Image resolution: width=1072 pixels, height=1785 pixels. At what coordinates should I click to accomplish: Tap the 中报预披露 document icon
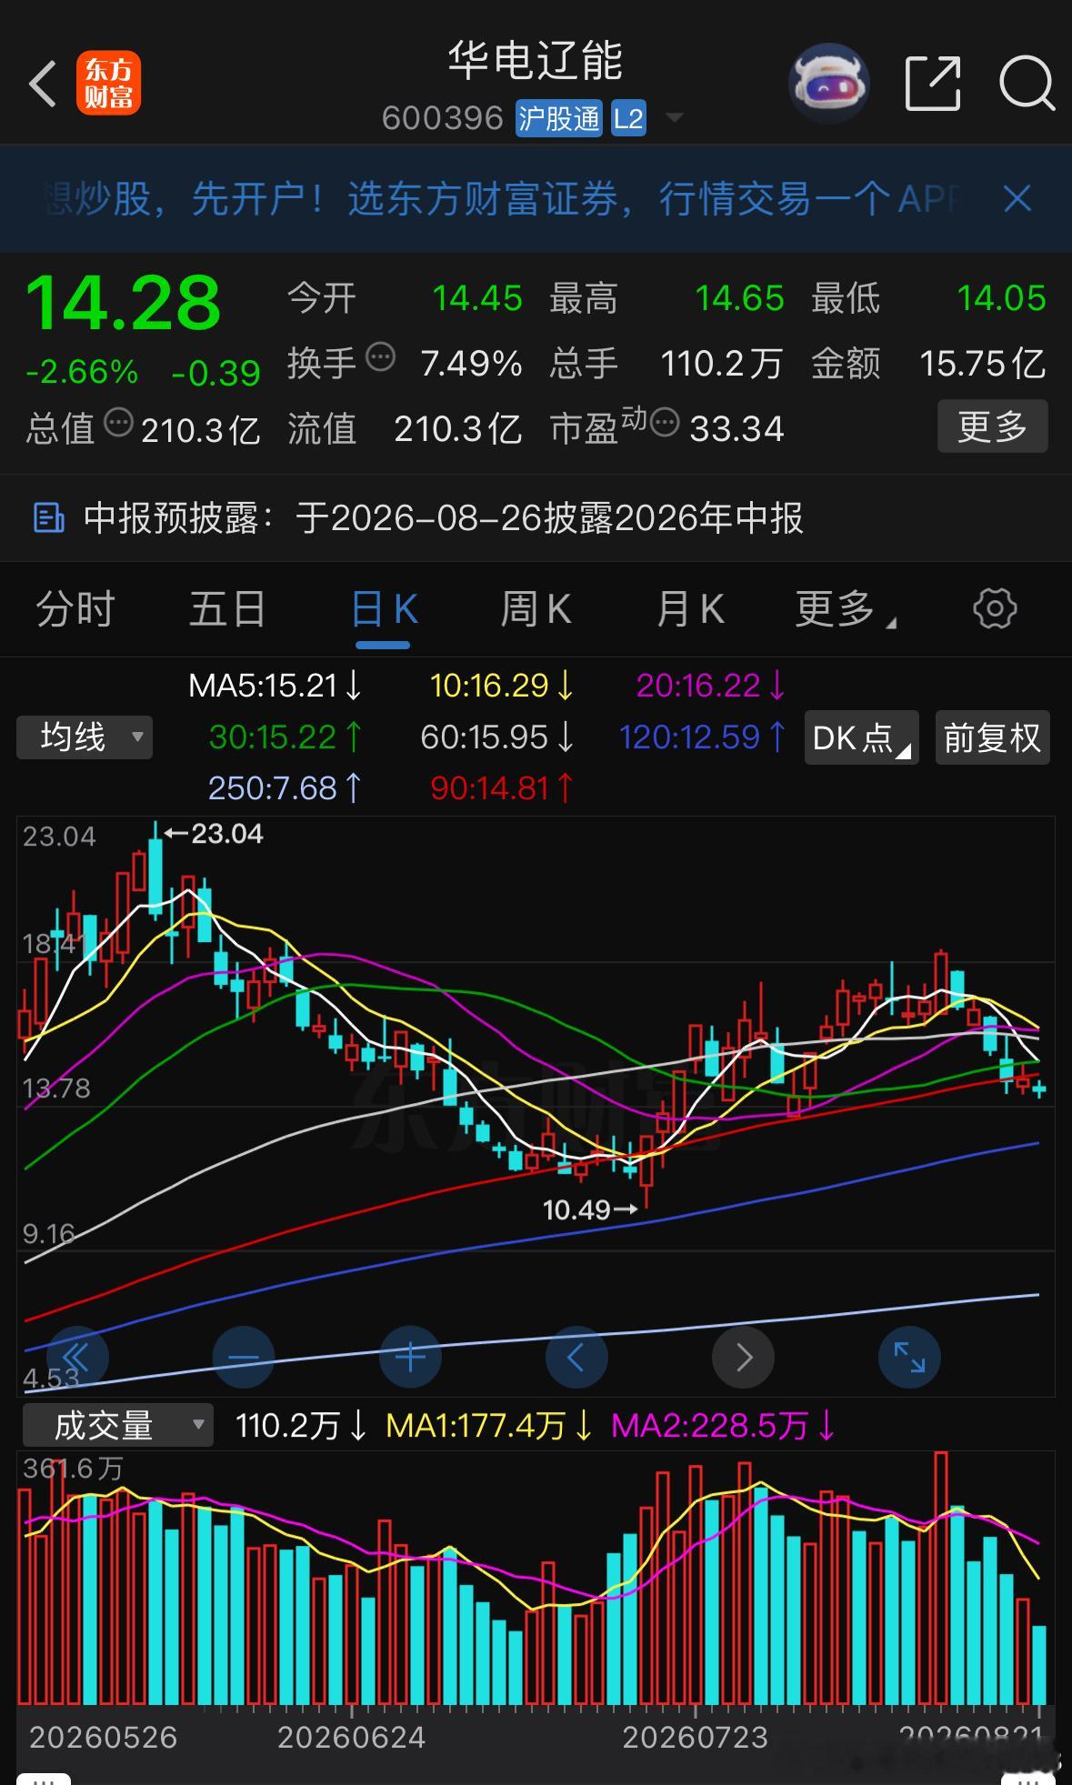tap(48, 517)
